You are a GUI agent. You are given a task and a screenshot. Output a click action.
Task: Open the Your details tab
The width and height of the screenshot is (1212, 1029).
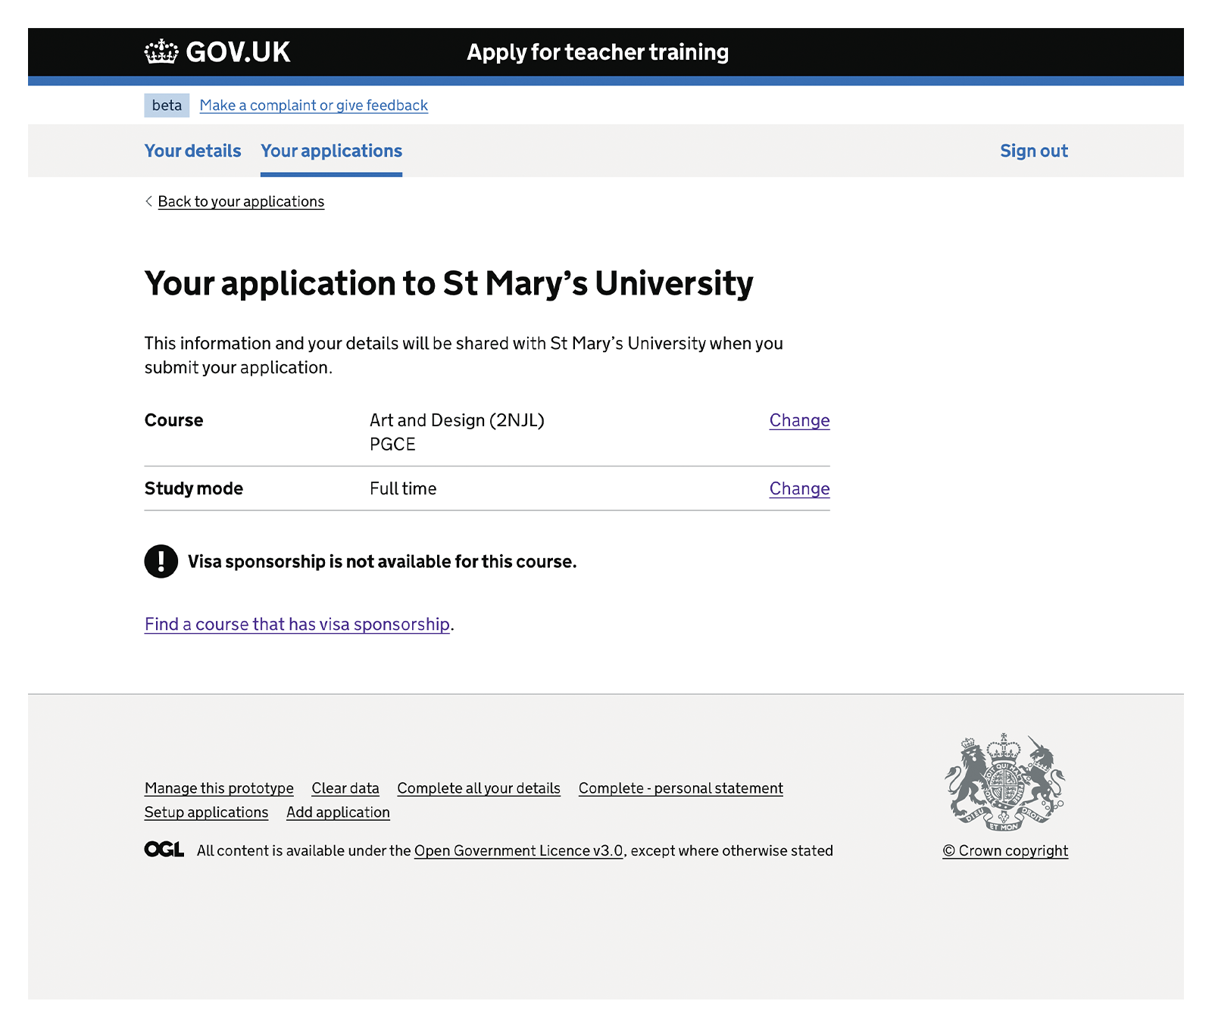(x=192, y=151)
